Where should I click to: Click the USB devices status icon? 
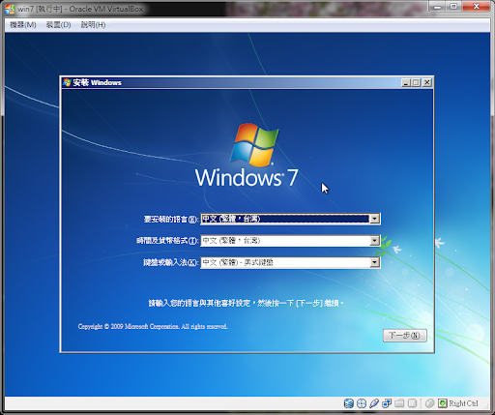point(374,403)
